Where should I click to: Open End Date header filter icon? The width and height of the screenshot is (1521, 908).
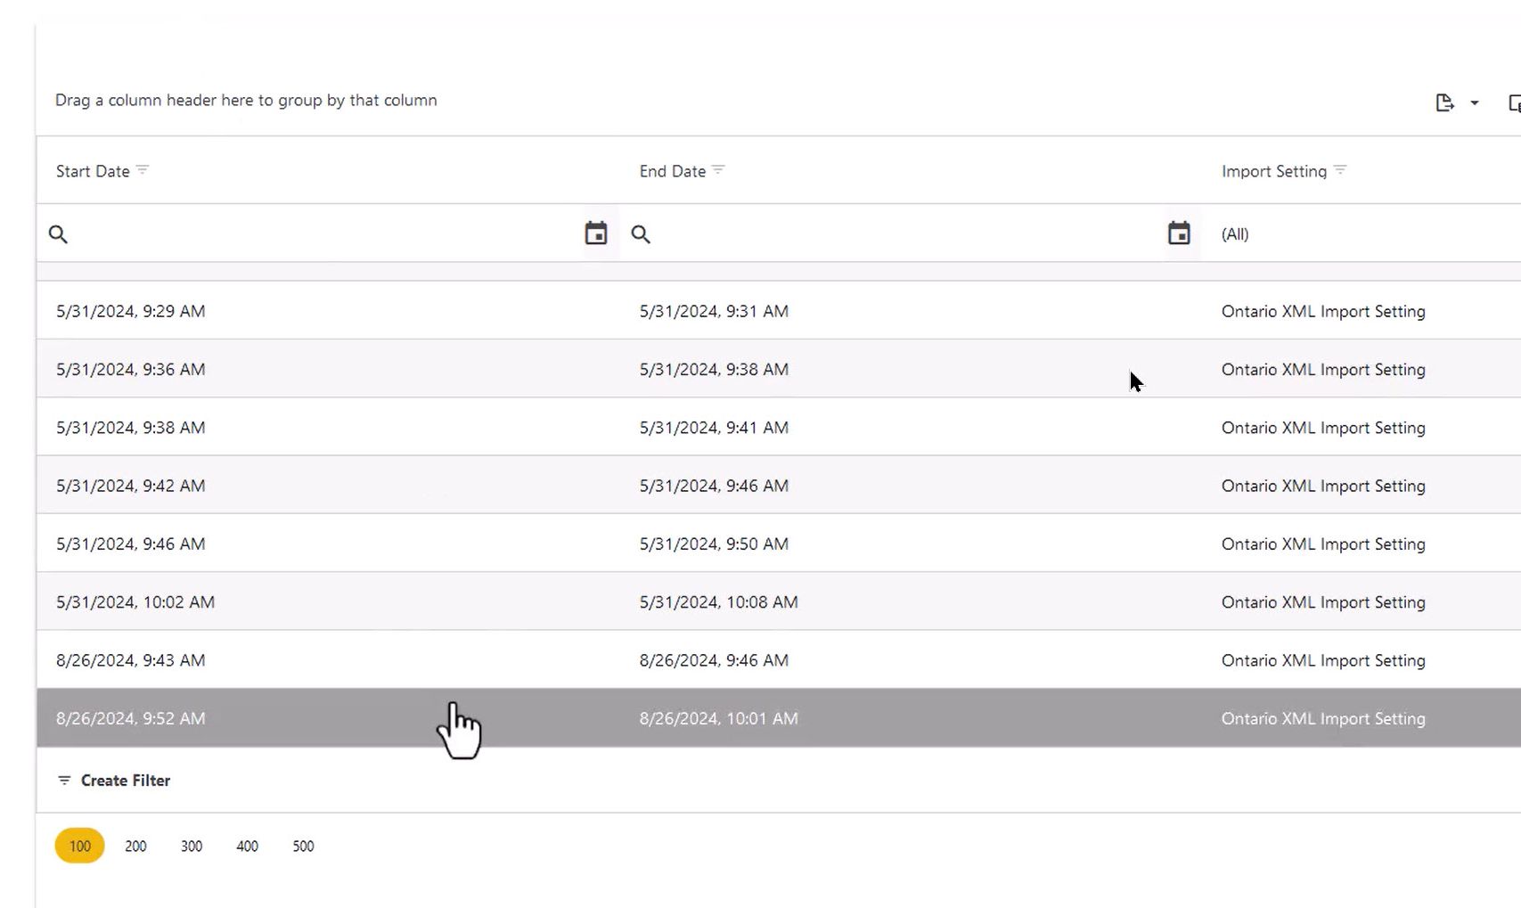pos(718,170)
